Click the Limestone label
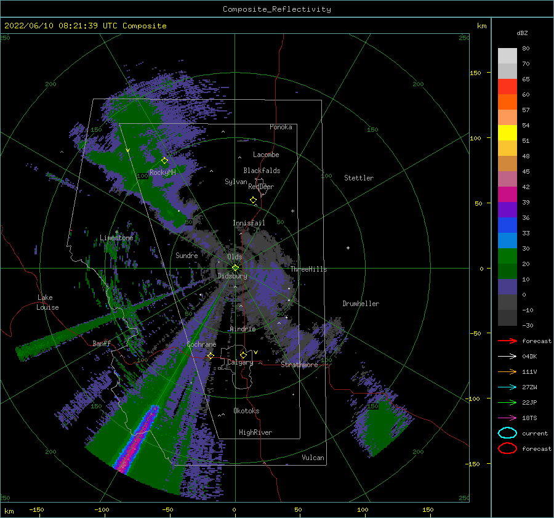The width and height of the screenshot is (554, 518). 116,238
